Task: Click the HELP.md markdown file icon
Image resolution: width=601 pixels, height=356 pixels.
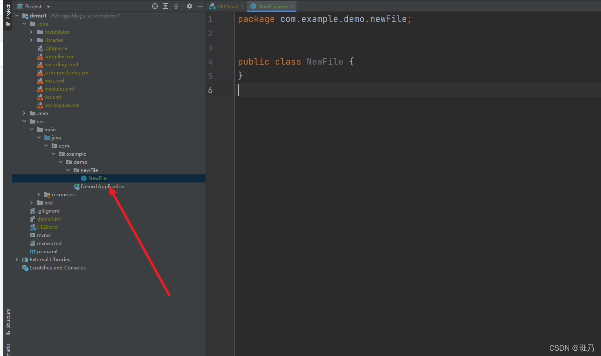Action: [x=33, y=227]
